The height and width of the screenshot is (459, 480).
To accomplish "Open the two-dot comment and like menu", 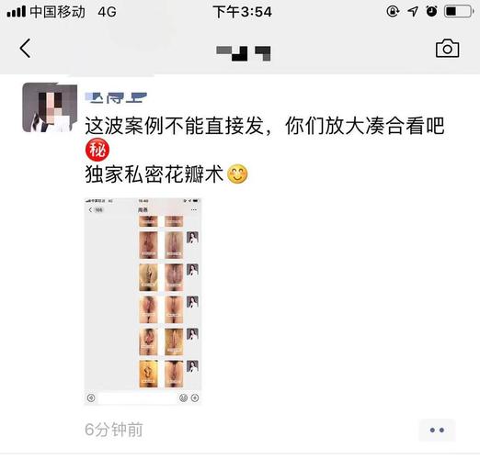I will tap(437, 430).
